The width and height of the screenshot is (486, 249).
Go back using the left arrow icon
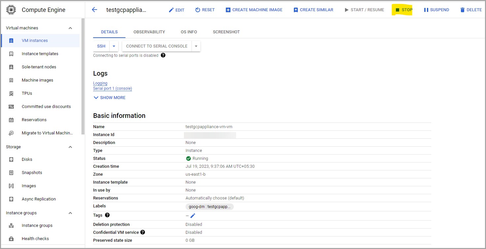coord(94,10)
